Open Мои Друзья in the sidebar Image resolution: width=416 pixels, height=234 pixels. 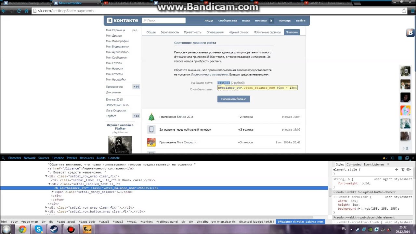[114, 35]
